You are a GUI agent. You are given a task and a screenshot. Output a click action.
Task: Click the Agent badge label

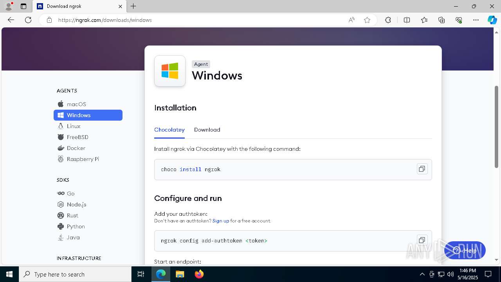click(201, 64)
